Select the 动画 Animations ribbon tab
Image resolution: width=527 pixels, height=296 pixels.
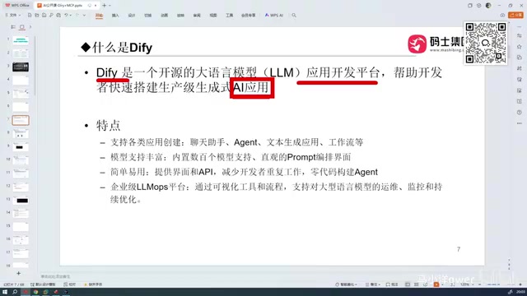(164, 16)
